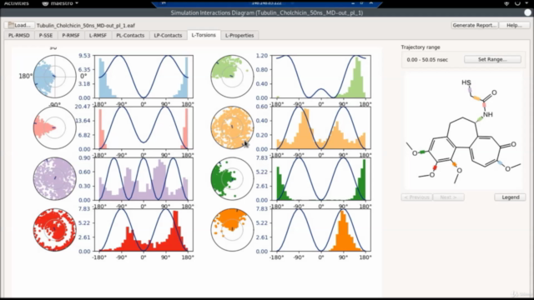The width and height of the screenshot is (534, 300).
Task: Click the purple torsion histogram
Action: click(144, 179)
